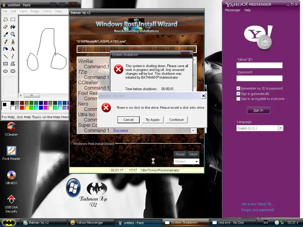Choose the Fill With Color bucket tool
This screenshot has width=303, height=227.
click(13, 27)
